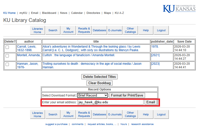This screenshot has height=132, width=200.
Task: Open Databases from the top navigation
Action: click(x=99, y=30)
